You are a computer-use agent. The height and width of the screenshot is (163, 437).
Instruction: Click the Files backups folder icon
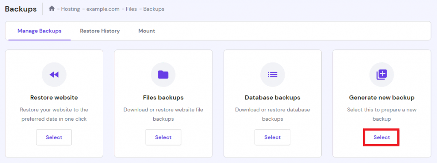[x=163, y=74]
